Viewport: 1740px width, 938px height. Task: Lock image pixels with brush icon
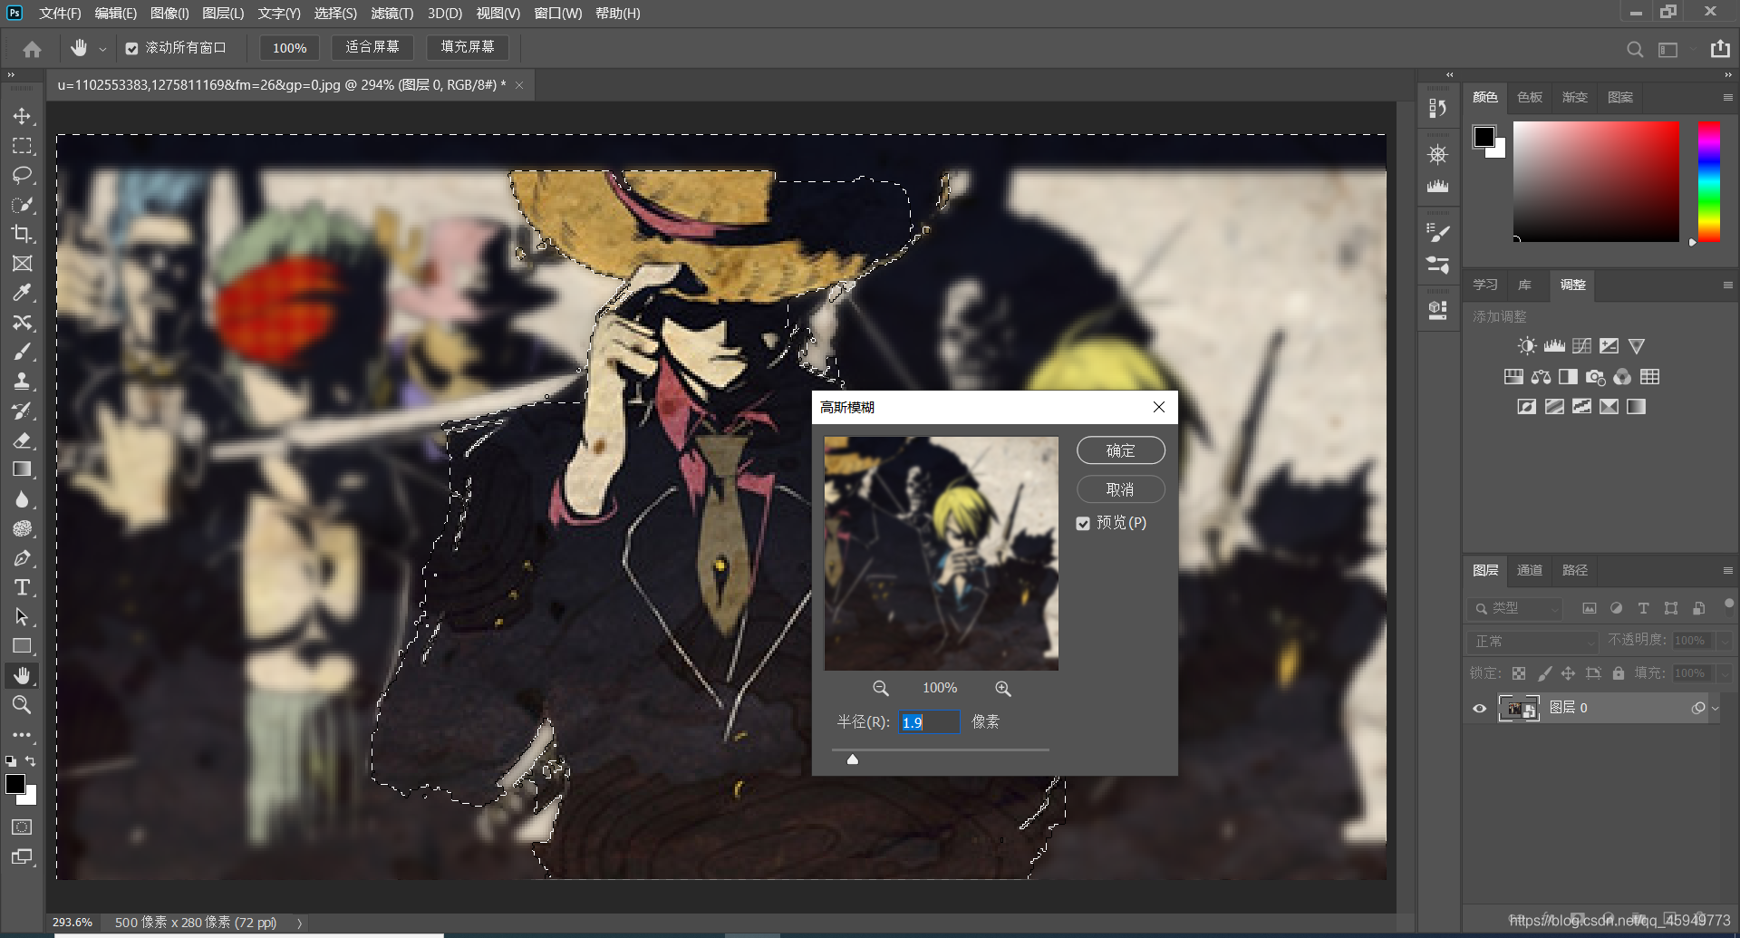pyautogui.click(x=1544, y=673)
